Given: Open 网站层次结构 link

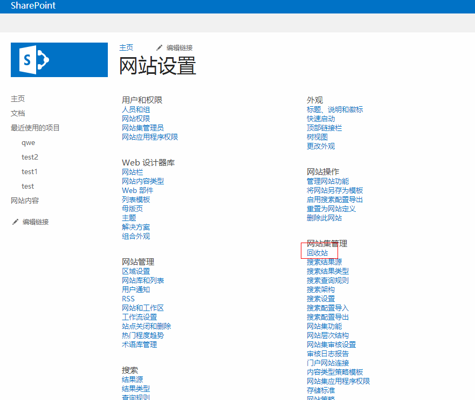Looking at the screenshot, I should (328, 335).
